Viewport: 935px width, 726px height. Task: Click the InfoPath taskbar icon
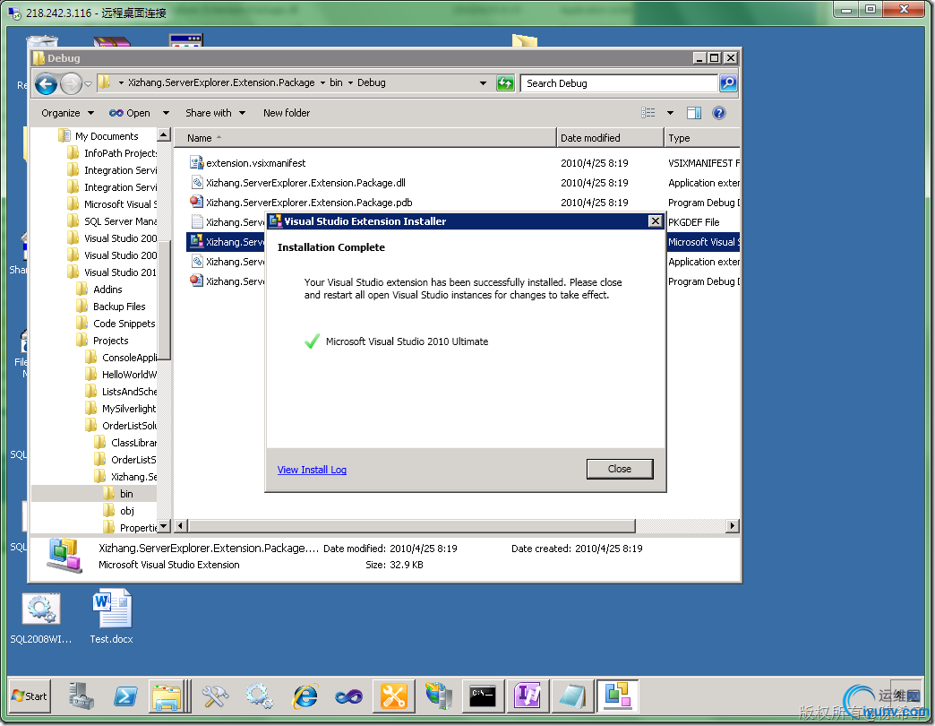pyautogui.click(x=528, y=696)
